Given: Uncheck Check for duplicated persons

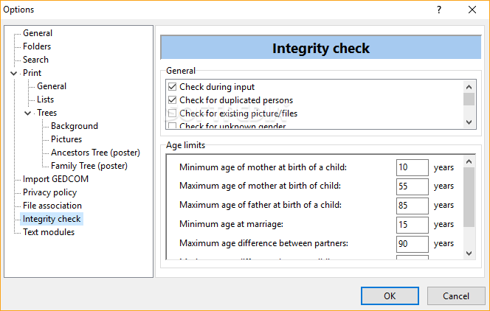Looking at the screenshot, I should point(173,100).
